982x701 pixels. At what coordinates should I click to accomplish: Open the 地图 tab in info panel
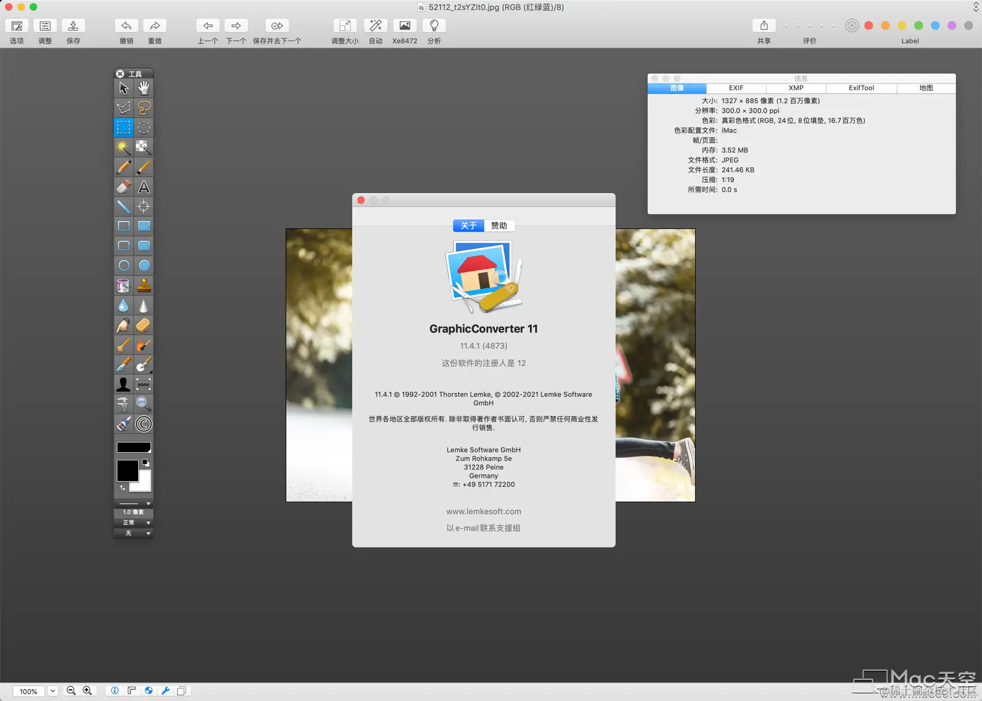926,88
